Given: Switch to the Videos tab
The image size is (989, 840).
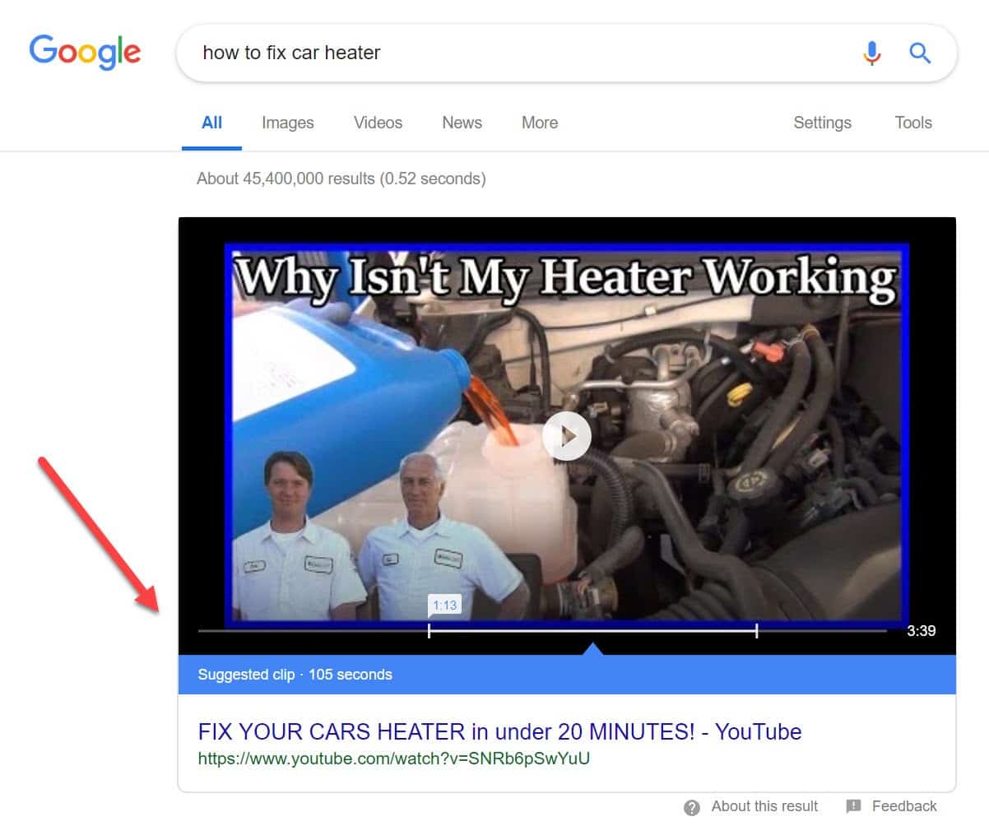Looking at the screenshot, I should (x=378, y=123).
